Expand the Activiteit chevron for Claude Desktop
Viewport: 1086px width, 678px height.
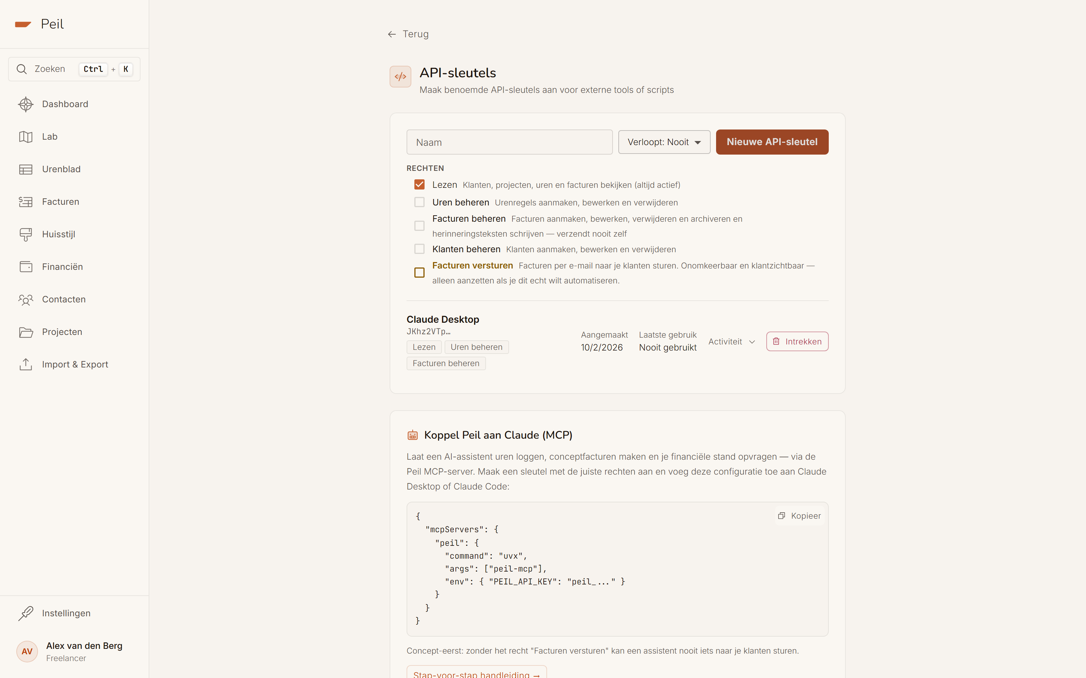coord(752,342)
